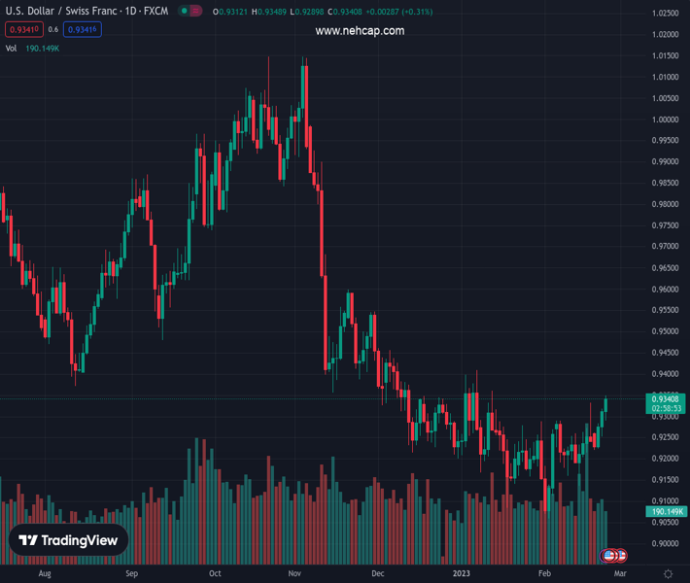Click the www.nehcap.com watermark text

[360, 31]
